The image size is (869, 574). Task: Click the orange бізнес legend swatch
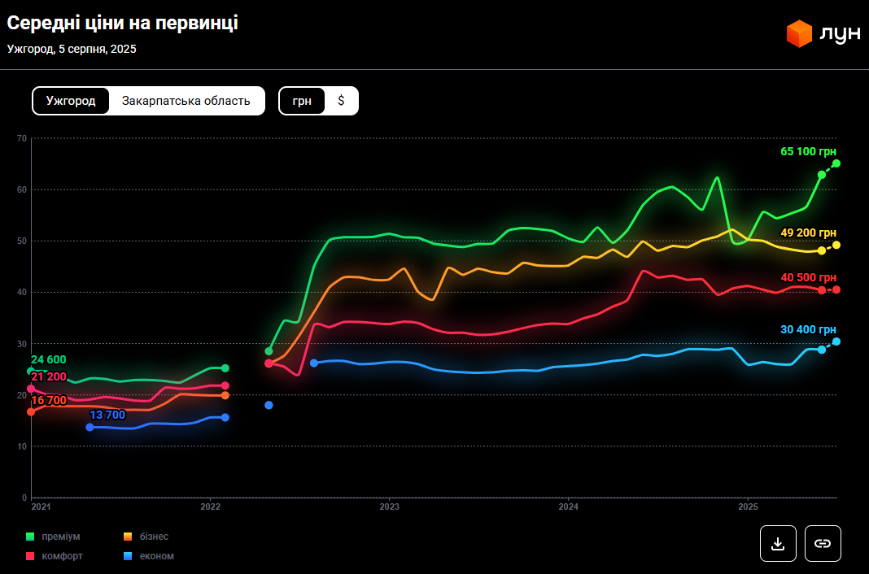pyautogui.click(x=128, y=537)
